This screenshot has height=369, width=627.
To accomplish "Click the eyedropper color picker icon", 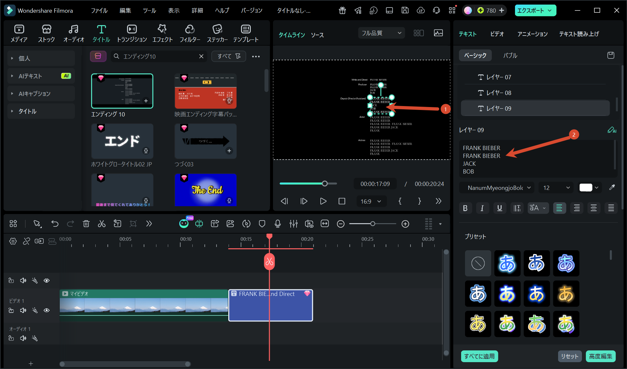I will click(612, 187).
